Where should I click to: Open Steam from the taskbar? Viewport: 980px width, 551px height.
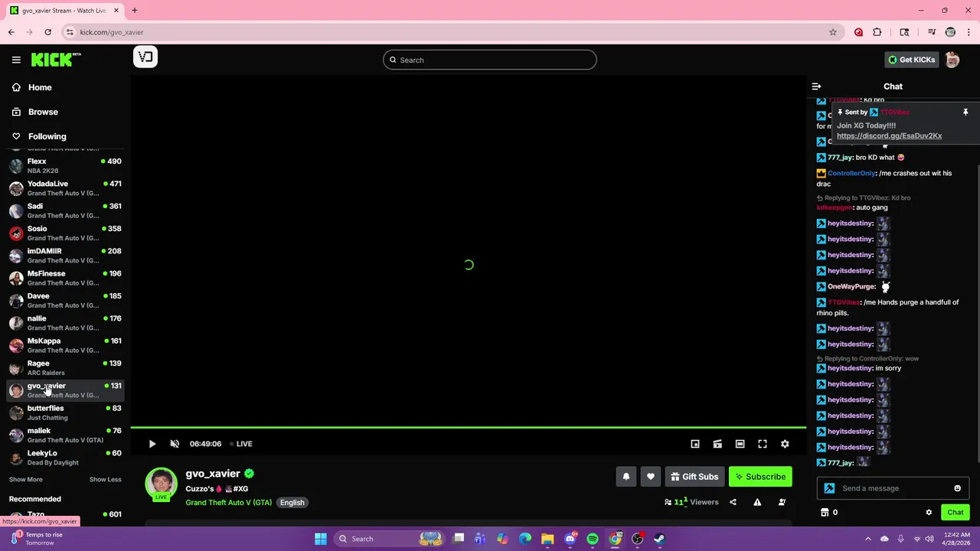tap(659, 539)
